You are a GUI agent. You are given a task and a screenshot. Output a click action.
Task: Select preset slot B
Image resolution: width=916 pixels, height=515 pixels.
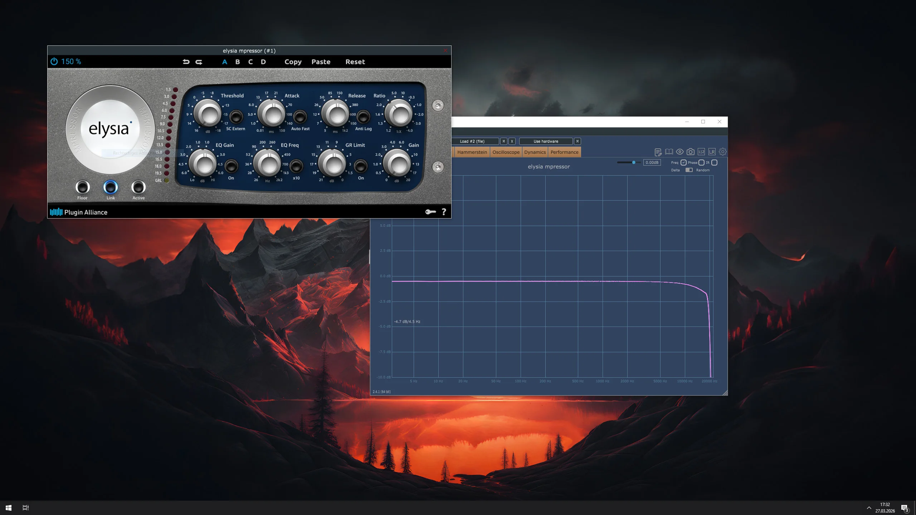pyautogui.click(x=238, y=62)
